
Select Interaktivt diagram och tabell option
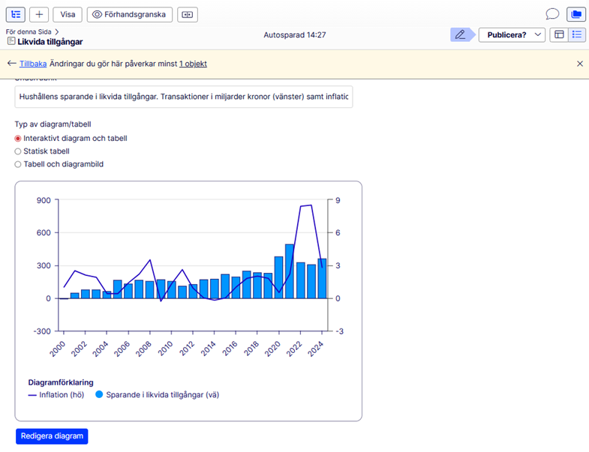pos(19,139)
